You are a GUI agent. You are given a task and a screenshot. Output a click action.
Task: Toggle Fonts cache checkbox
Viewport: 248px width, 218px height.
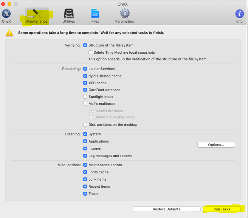click(85, 172)
